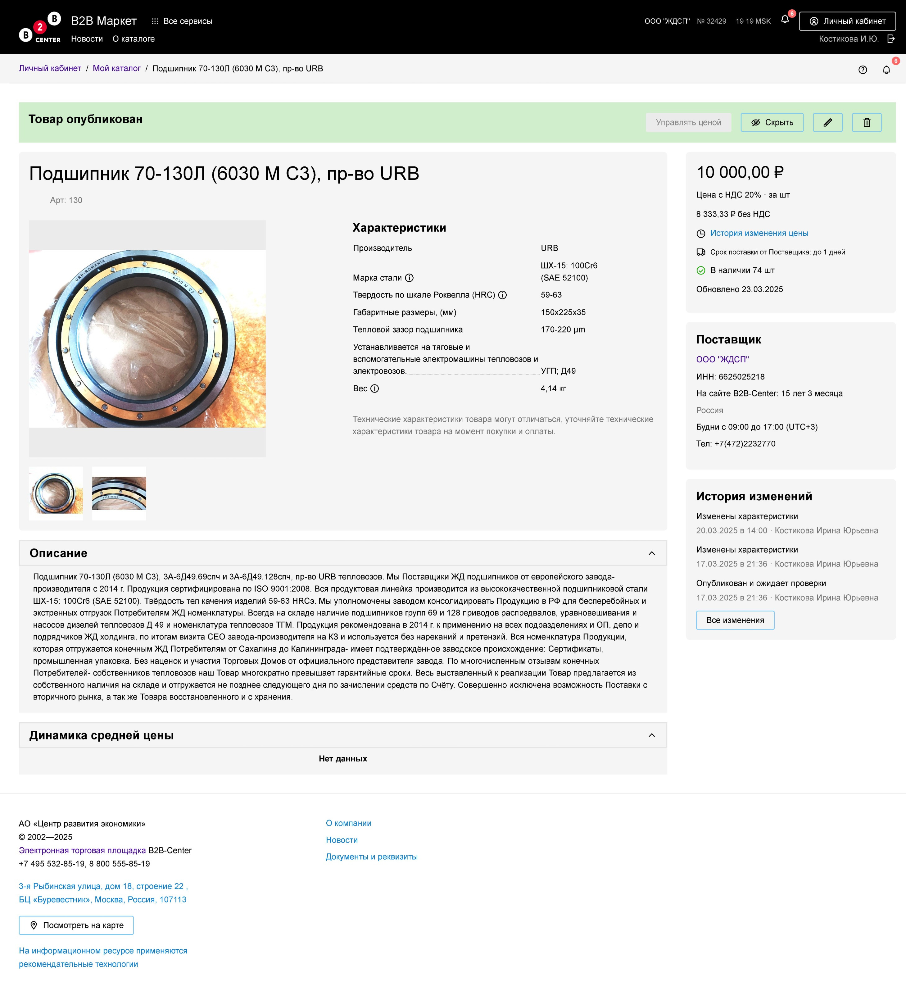
Task: Click Опубликован и ожидает проверки entry
Action: (x=787, y=590)
